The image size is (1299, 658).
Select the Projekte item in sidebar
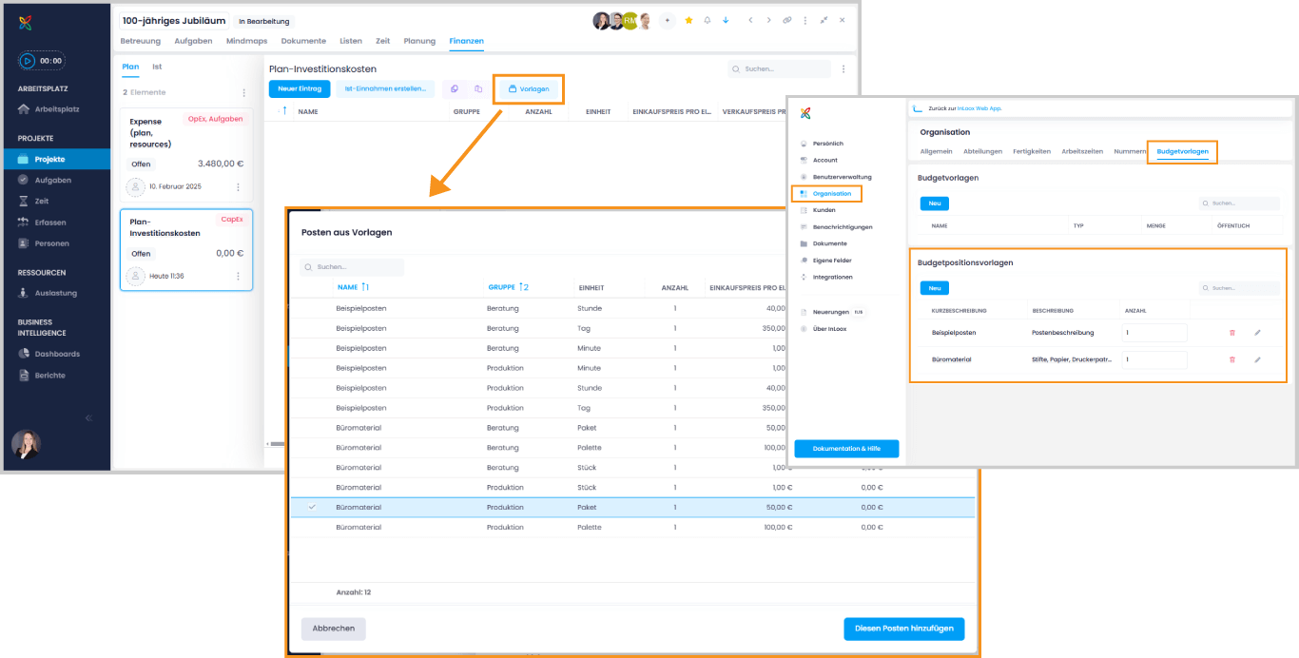(x=56, y=159)
